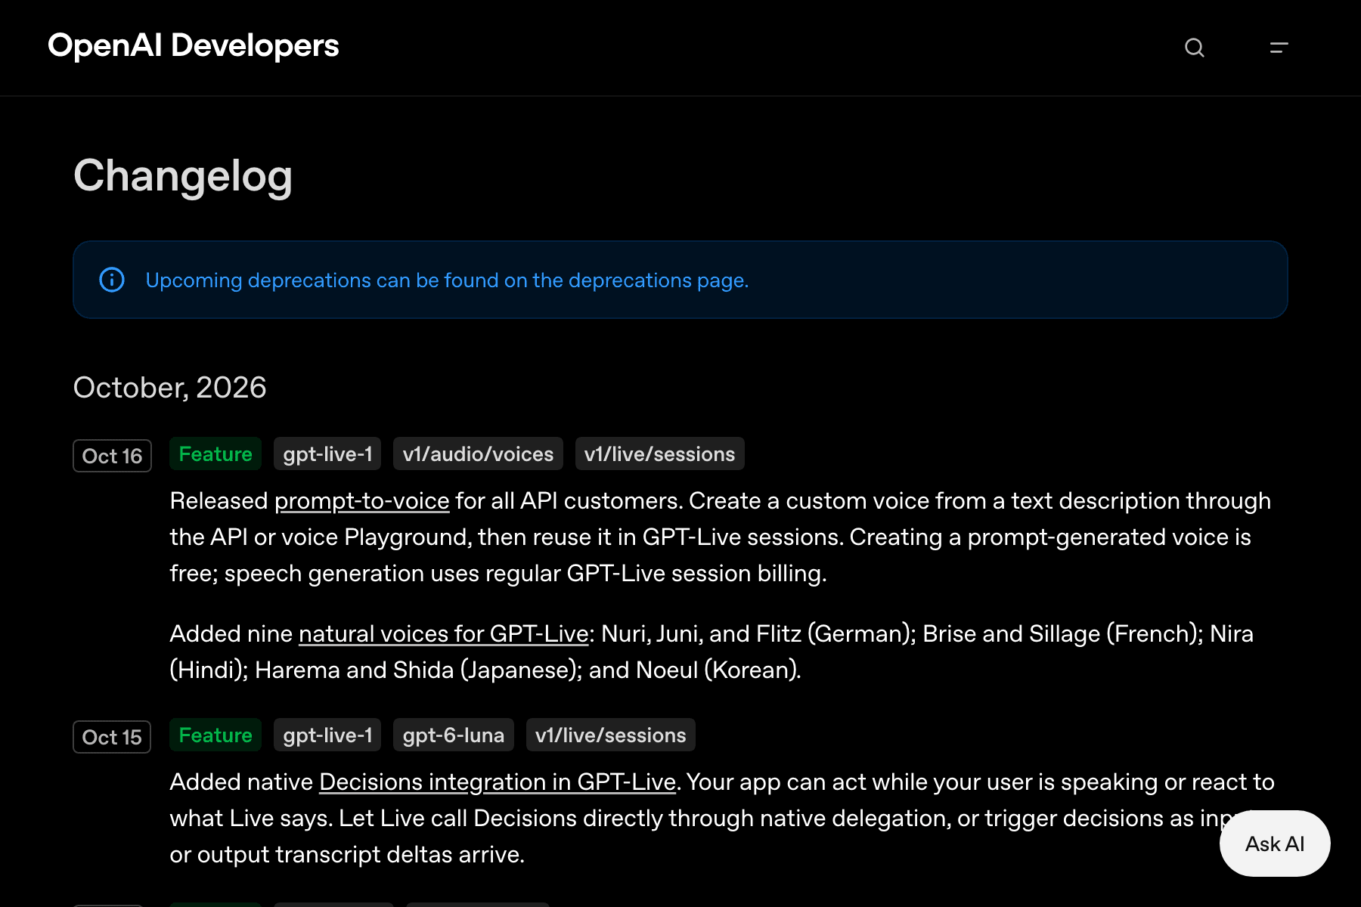
Task: Open the hamburger menu icon
Action: 1279,48
